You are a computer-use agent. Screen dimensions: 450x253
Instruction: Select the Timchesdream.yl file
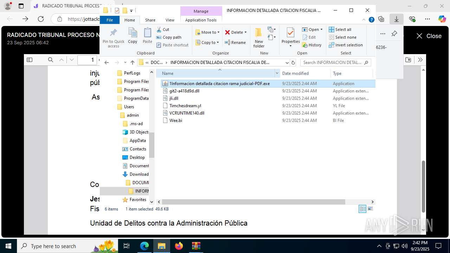pos(185,106)
